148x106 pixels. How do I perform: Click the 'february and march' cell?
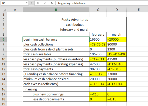(x=75, y=30)
